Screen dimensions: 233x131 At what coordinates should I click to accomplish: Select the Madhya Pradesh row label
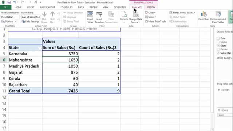pyautogui.click(x=25, y=66)
